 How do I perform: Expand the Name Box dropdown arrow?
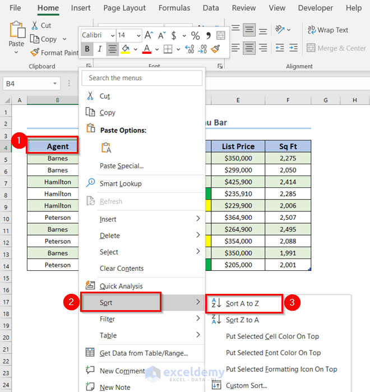[55, 84]
